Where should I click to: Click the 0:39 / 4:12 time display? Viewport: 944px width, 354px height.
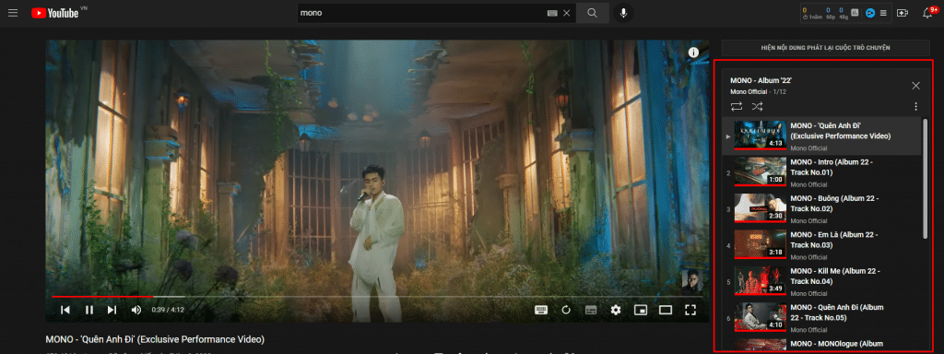click(x=168, y=310)
